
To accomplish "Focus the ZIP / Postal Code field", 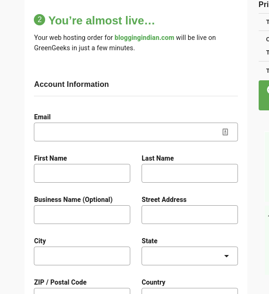I will click(x=82, y=291).
